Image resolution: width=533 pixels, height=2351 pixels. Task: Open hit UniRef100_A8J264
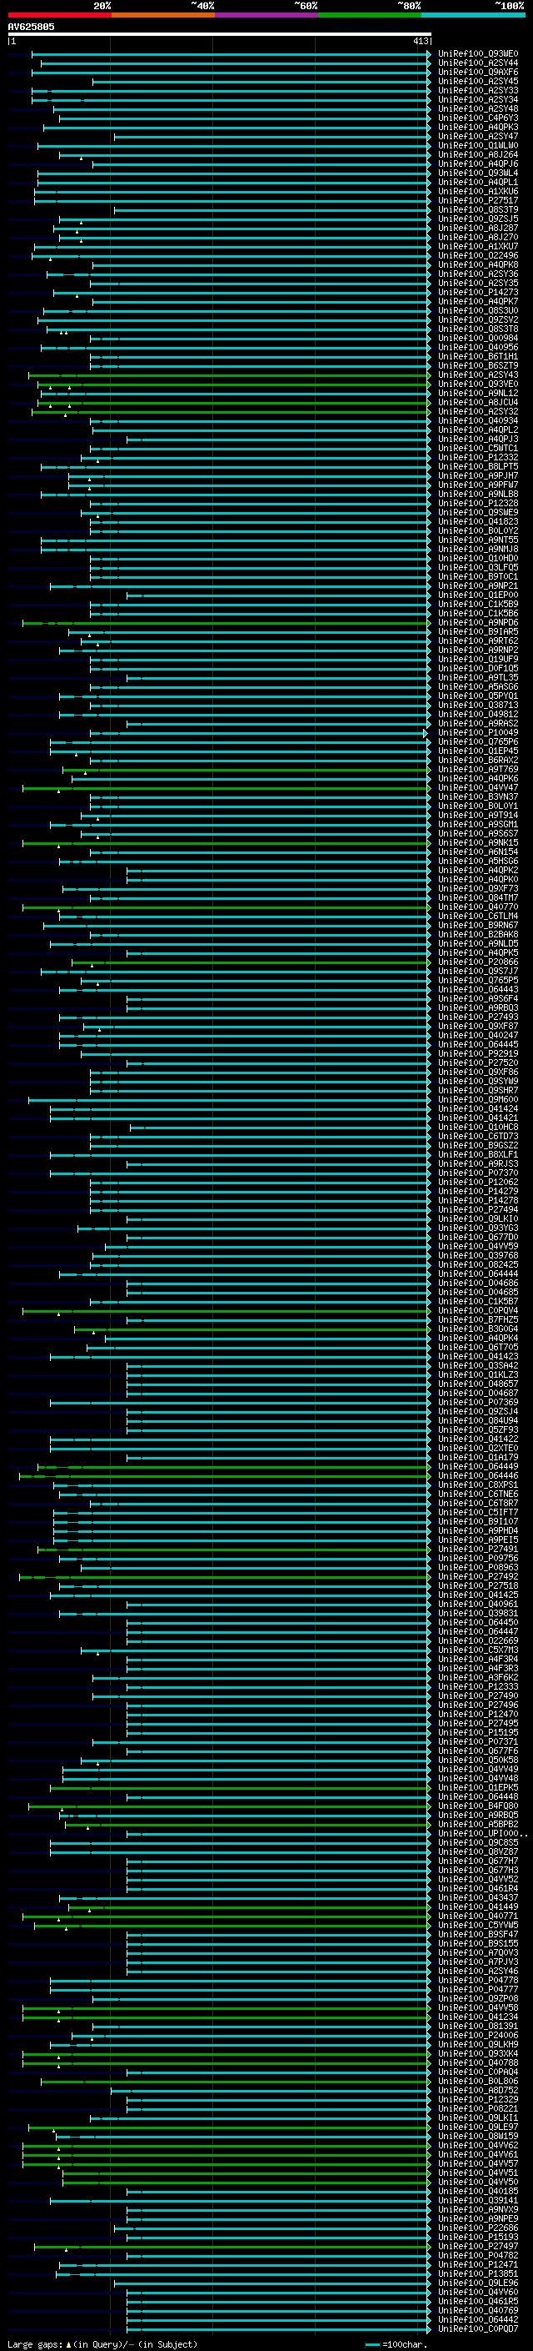tap(478, 155)
